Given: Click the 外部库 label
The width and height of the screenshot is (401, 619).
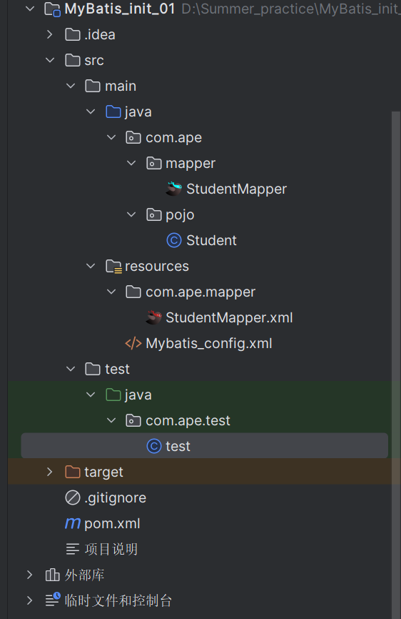Looking at the screenshot, I should pos(84,575).
